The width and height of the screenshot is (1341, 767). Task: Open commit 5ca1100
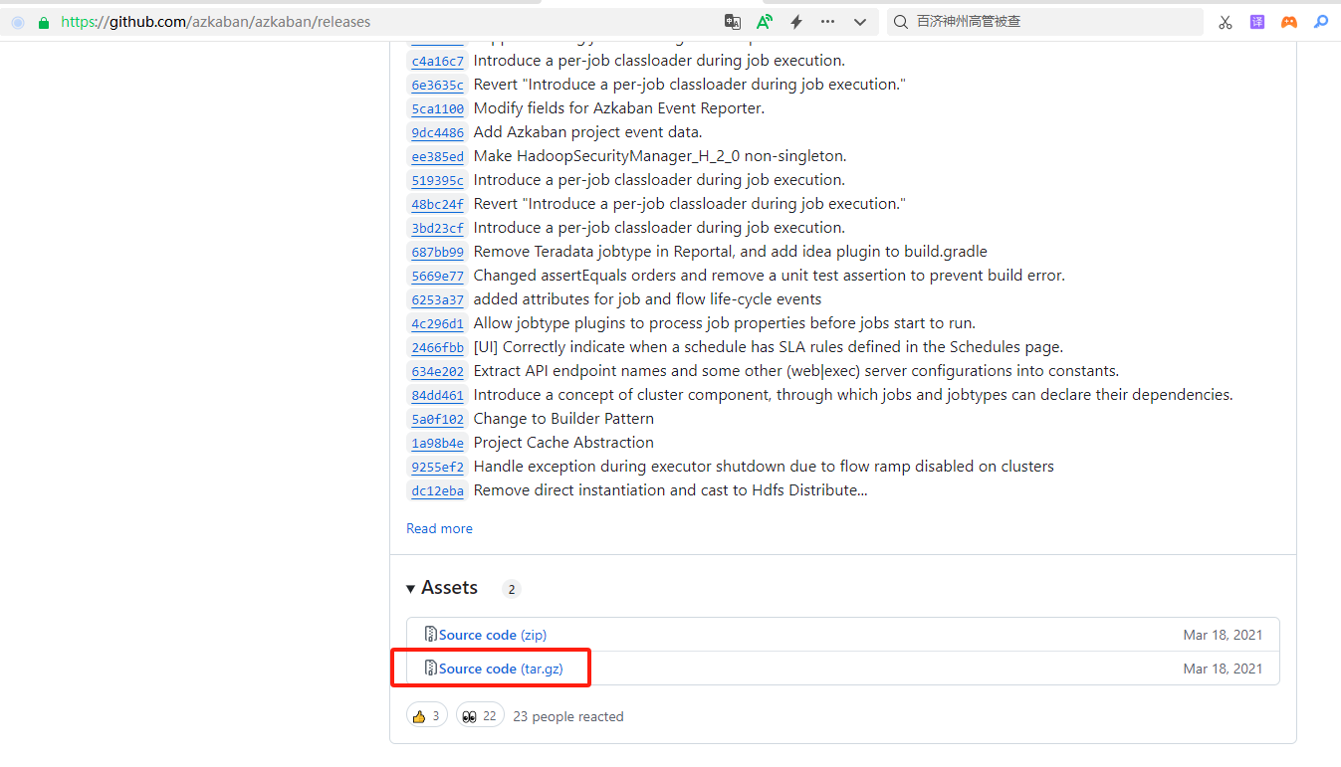point(438,109)
